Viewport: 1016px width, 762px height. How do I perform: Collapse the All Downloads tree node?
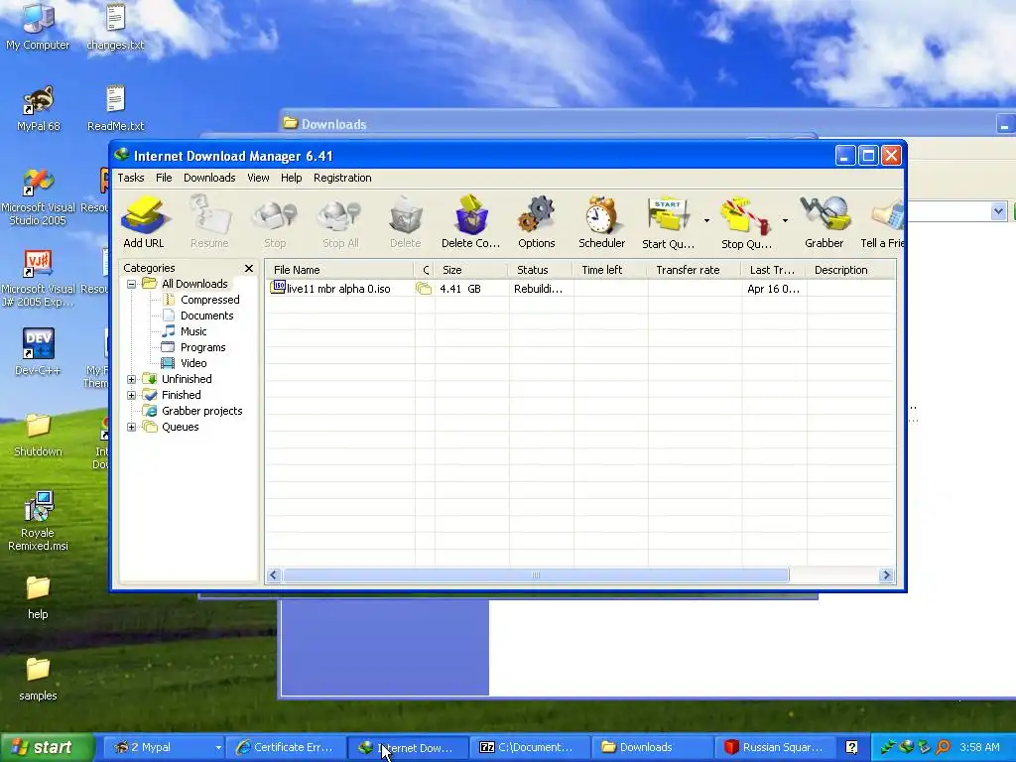click(x=132, y=284)
